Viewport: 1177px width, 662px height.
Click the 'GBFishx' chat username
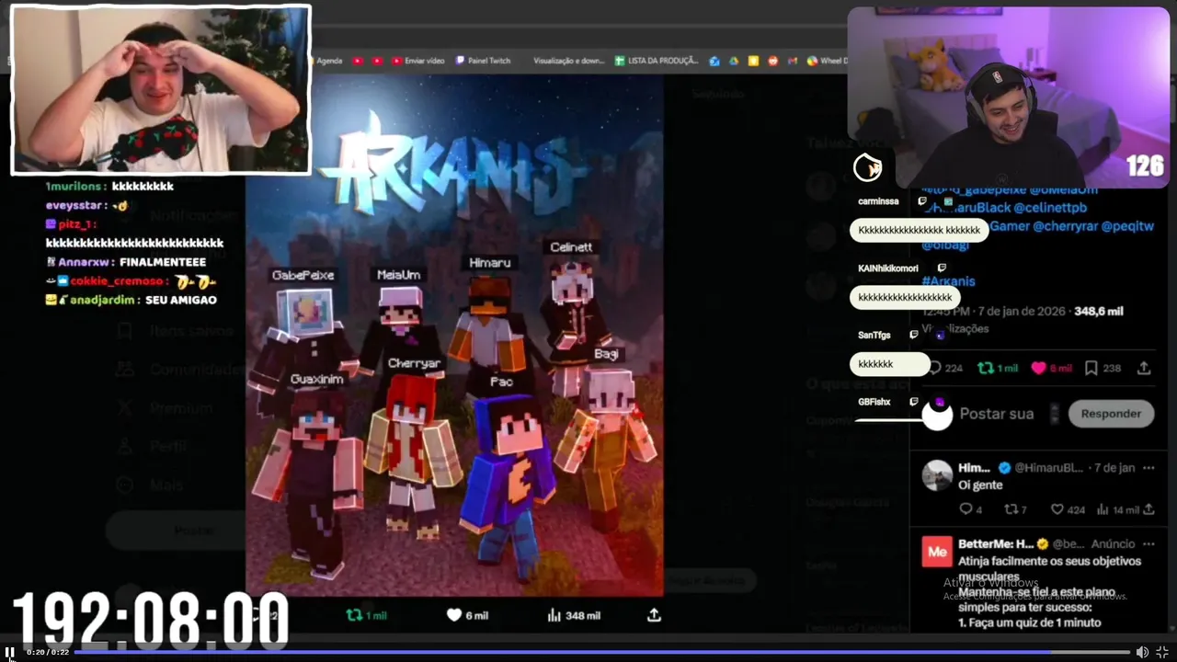pos(874,402)
